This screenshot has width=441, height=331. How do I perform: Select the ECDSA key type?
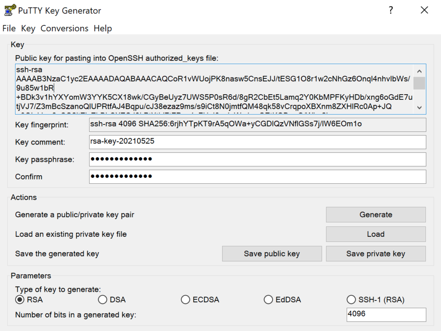[185, 300]
